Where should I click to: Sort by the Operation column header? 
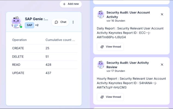point(19,40)
